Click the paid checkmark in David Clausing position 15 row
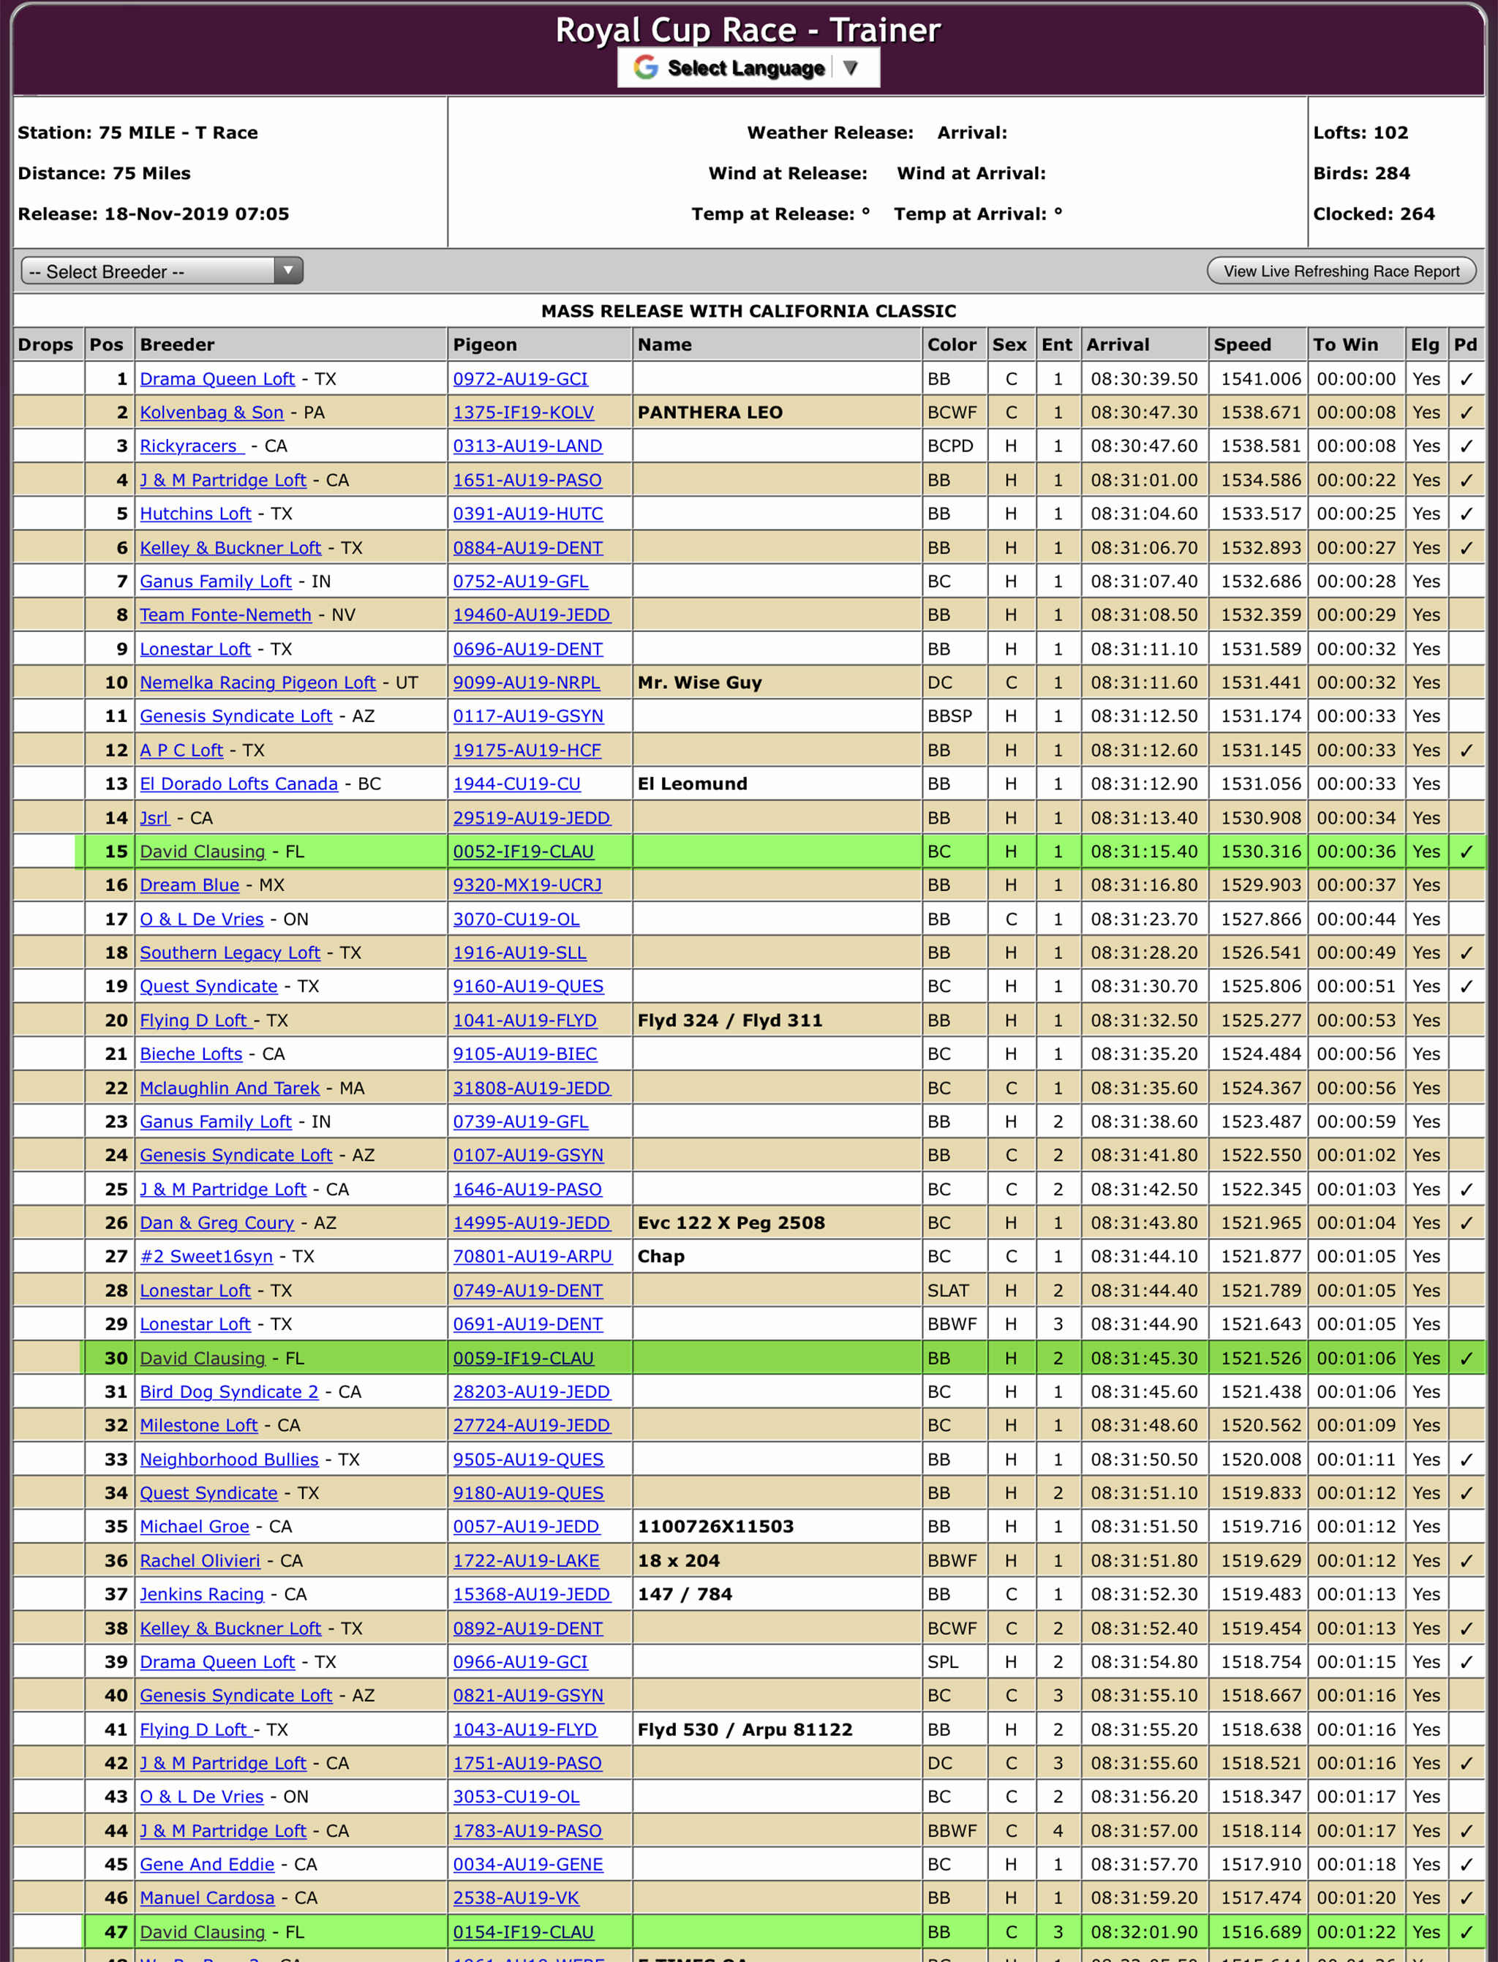 coord(1465,852)
